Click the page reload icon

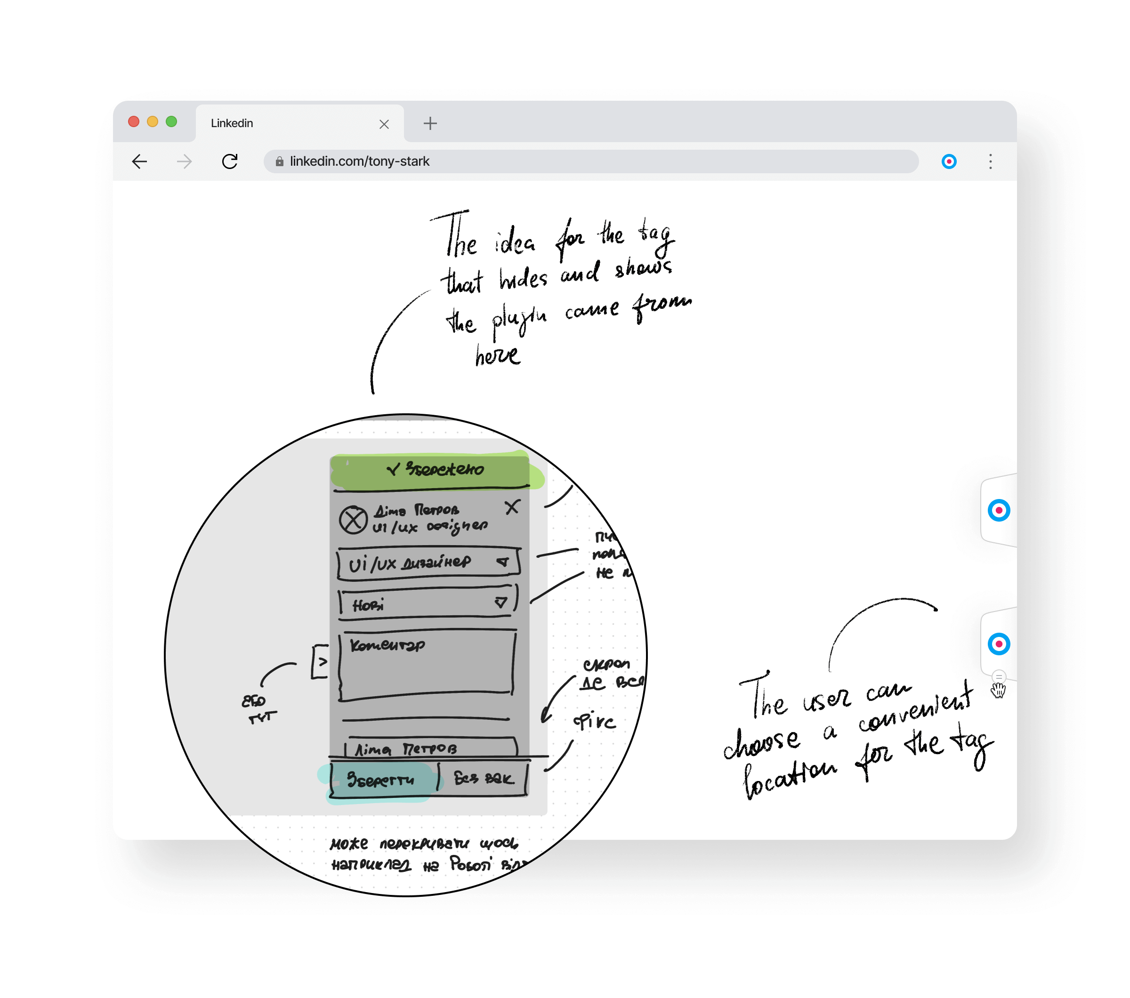230,161
